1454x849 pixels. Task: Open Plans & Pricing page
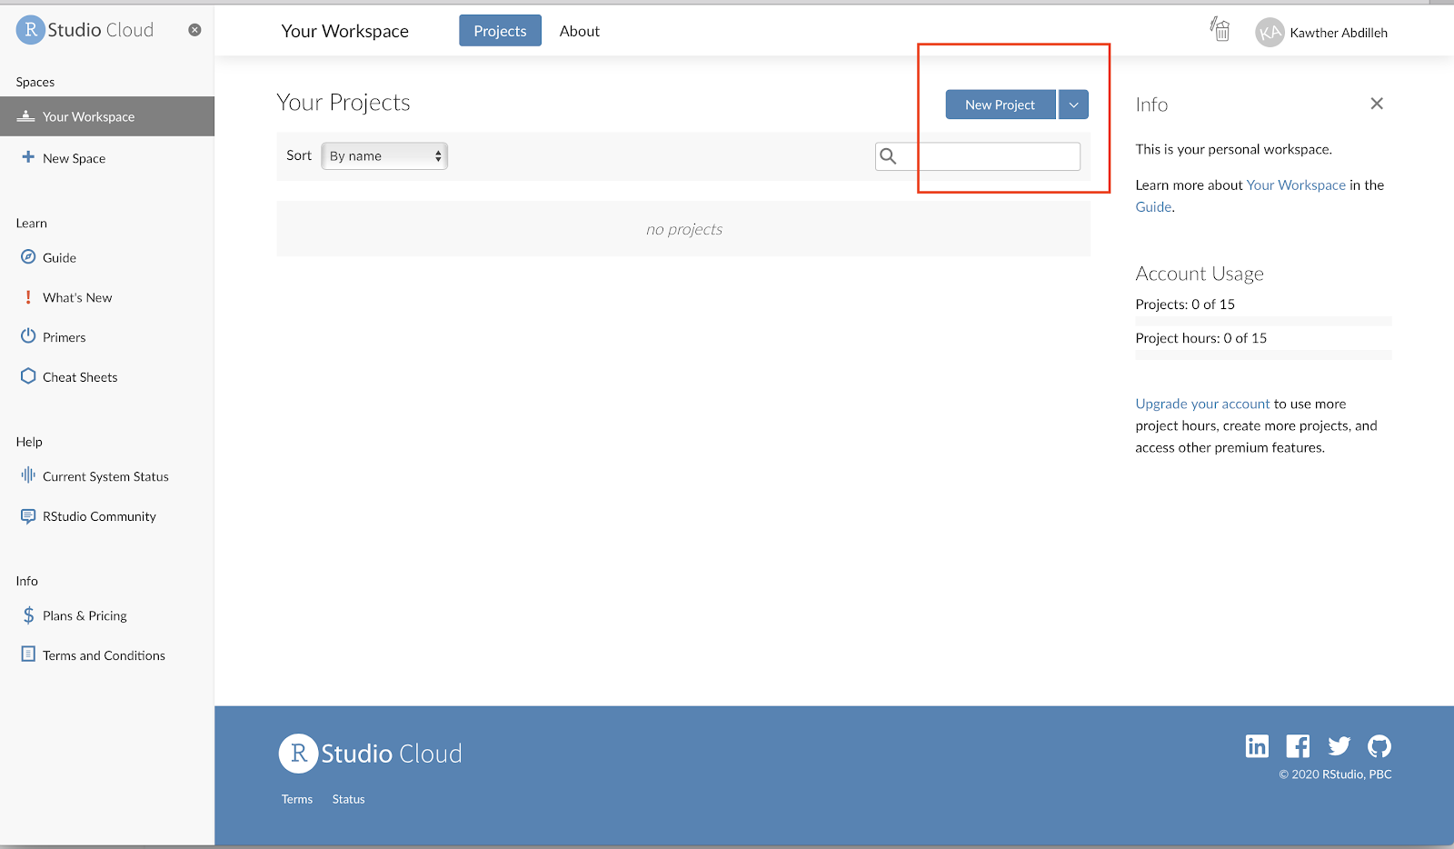tap(85, 615)
